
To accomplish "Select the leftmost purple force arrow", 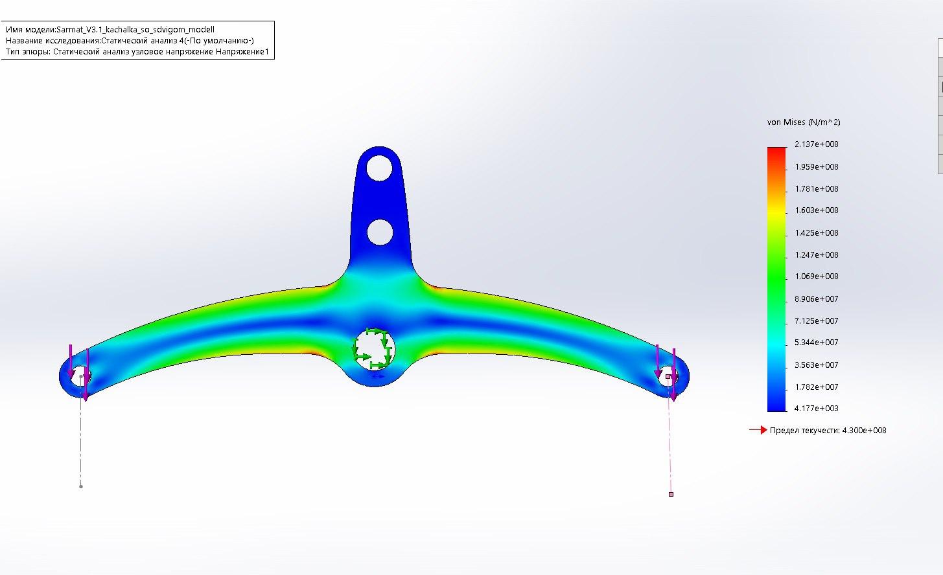I will point(71,361).
